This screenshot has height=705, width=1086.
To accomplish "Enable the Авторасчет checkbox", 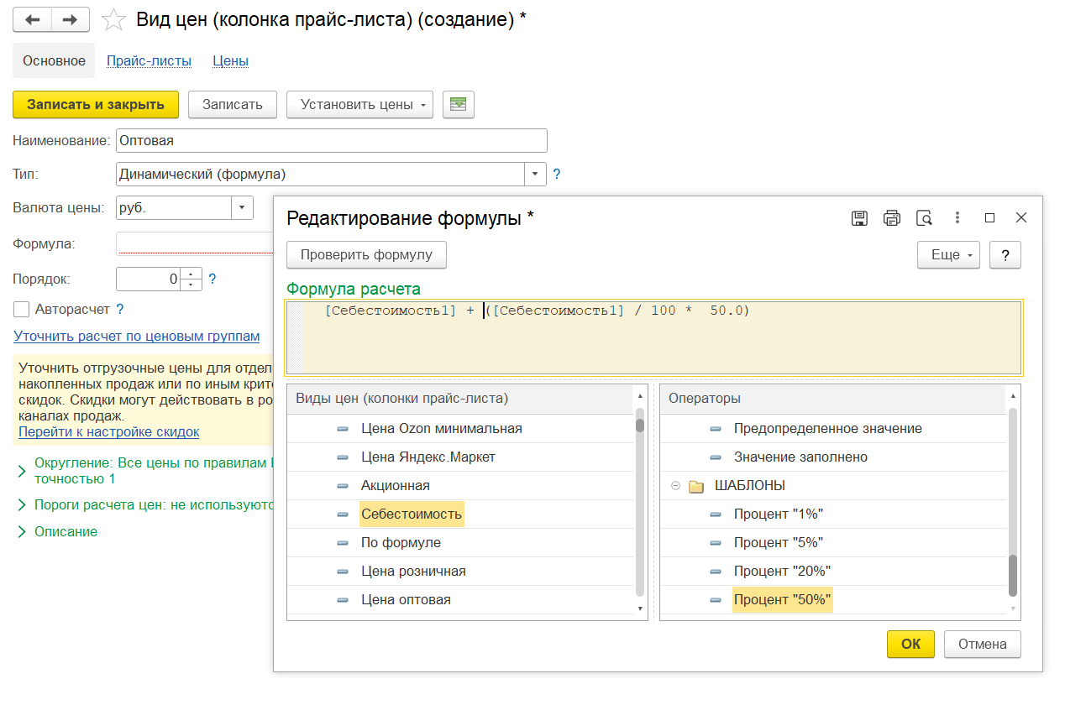I will (22, 310).
